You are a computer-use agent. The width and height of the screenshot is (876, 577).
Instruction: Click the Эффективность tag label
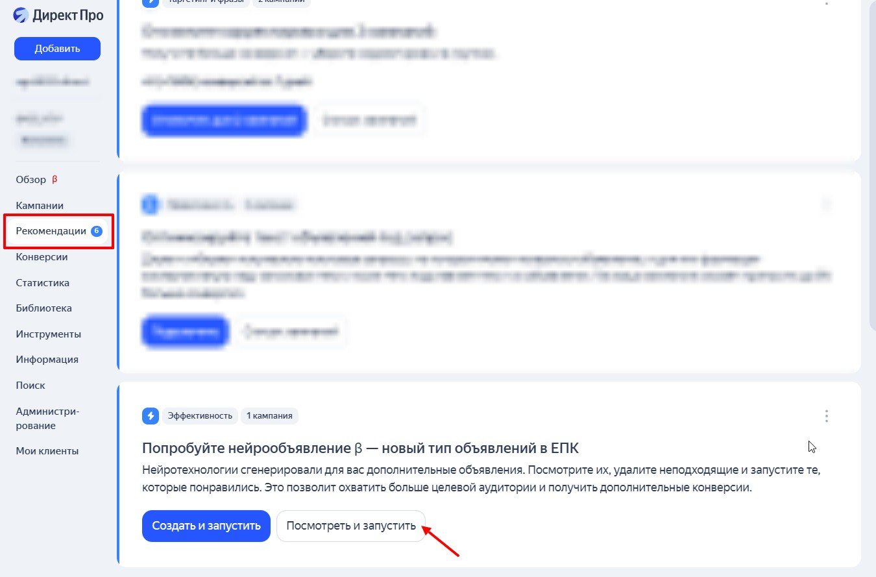pos(200,415)
